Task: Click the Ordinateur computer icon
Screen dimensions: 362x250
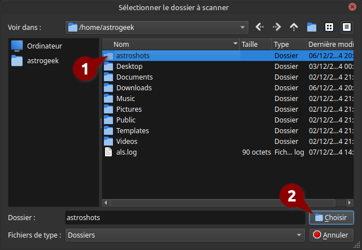Action: pos(17,46)
